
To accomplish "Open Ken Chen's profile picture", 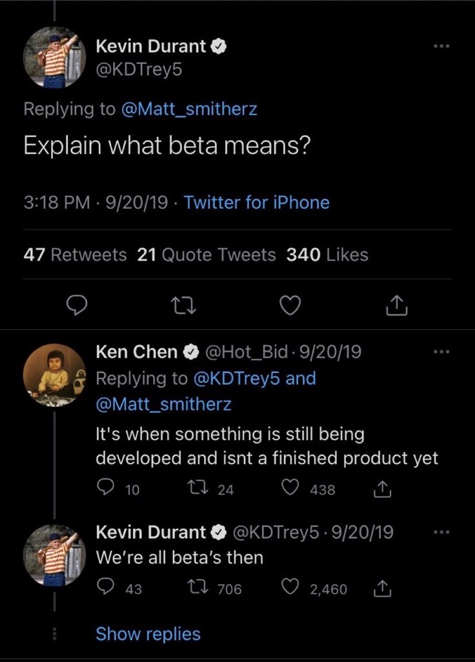I will (55, 376).
